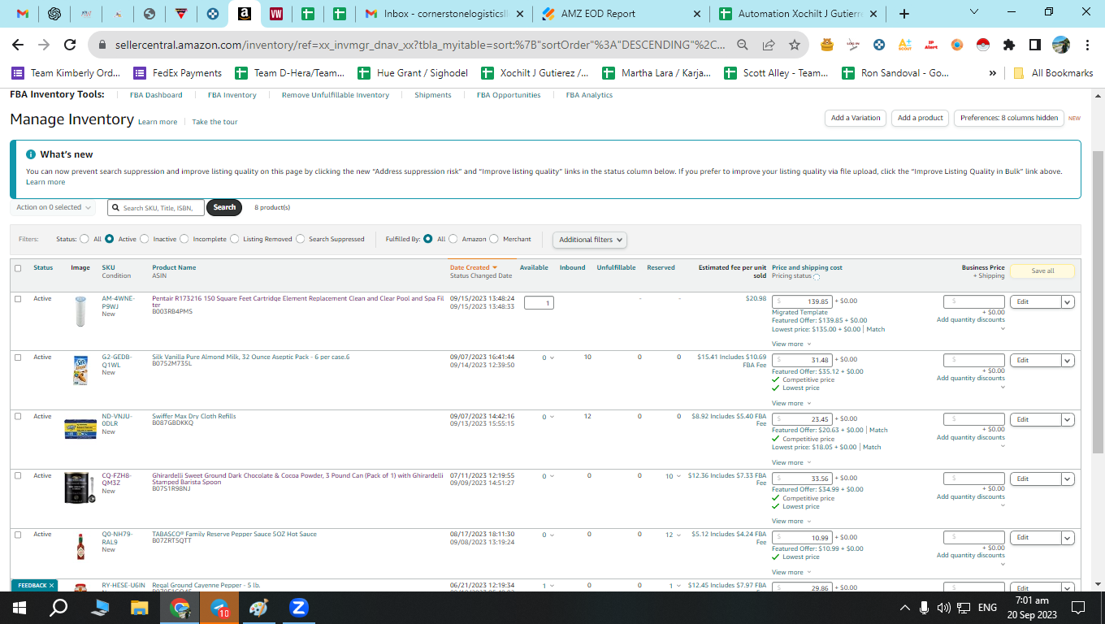Open Windows taskbar search
The image size is (1105, 624).
(59, 608)
